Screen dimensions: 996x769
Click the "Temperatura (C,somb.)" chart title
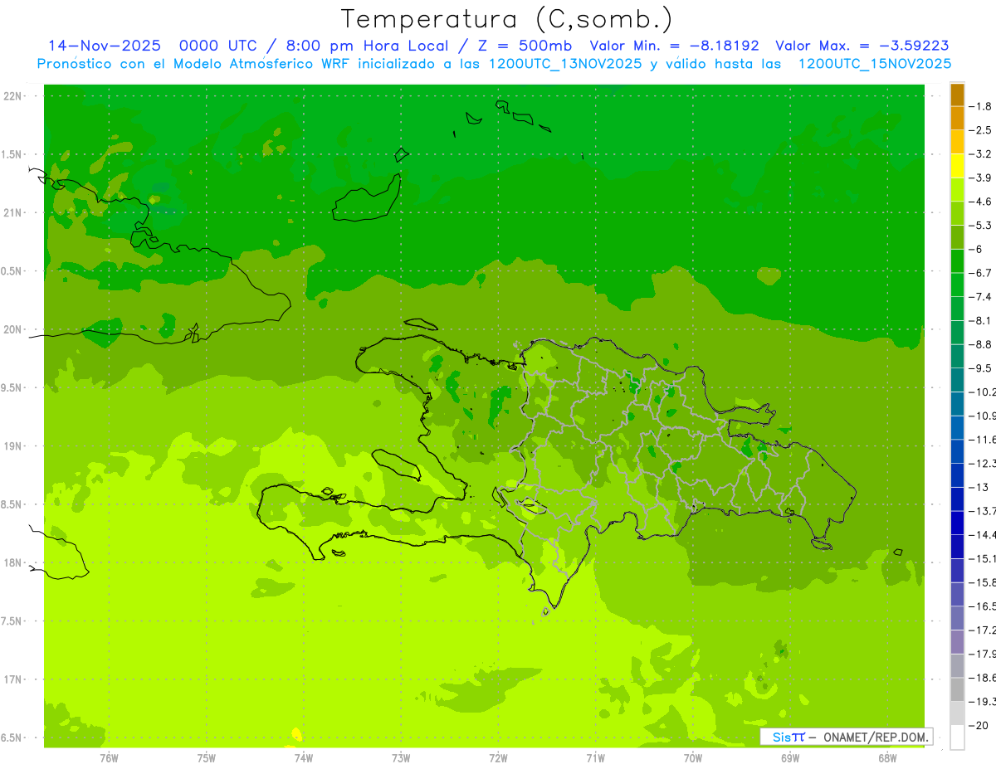507,19
